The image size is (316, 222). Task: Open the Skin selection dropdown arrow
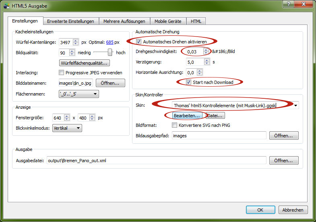tap(296, 105)
